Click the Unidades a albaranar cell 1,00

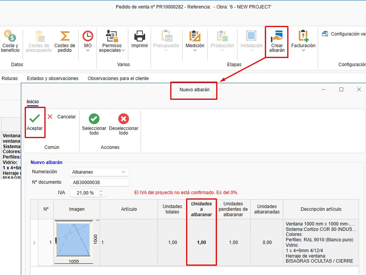click(x=202, y=243)
